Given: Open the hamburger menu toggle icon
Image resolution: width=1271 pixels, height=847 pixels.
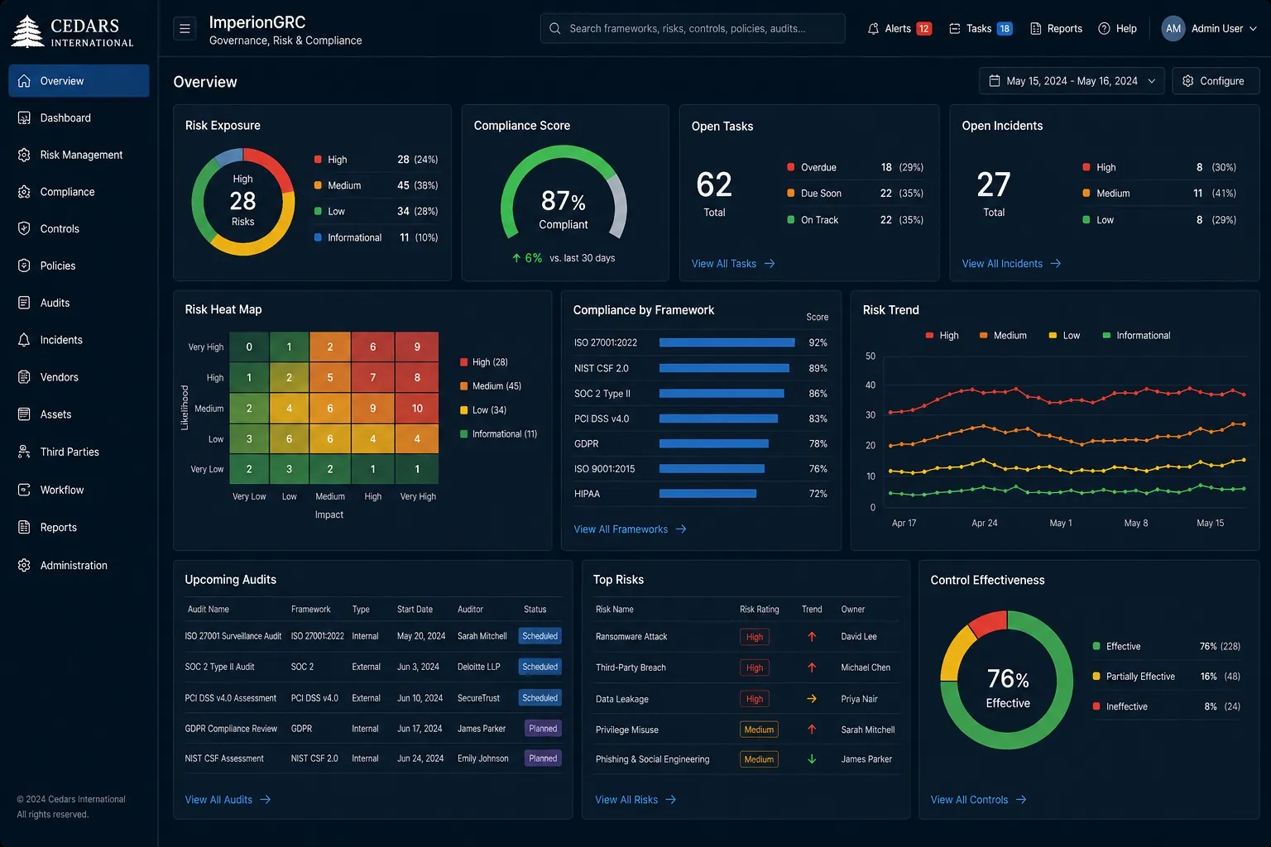Looking at the screenshot, I should click(185, 28).
